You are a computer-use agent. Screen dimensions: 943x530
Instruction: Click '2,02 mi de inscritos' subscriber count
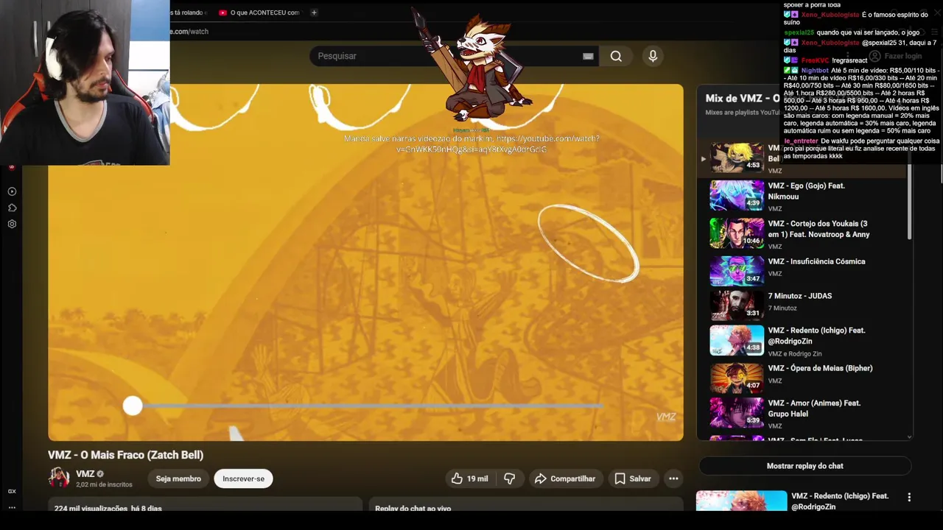[x=104, y=484]
